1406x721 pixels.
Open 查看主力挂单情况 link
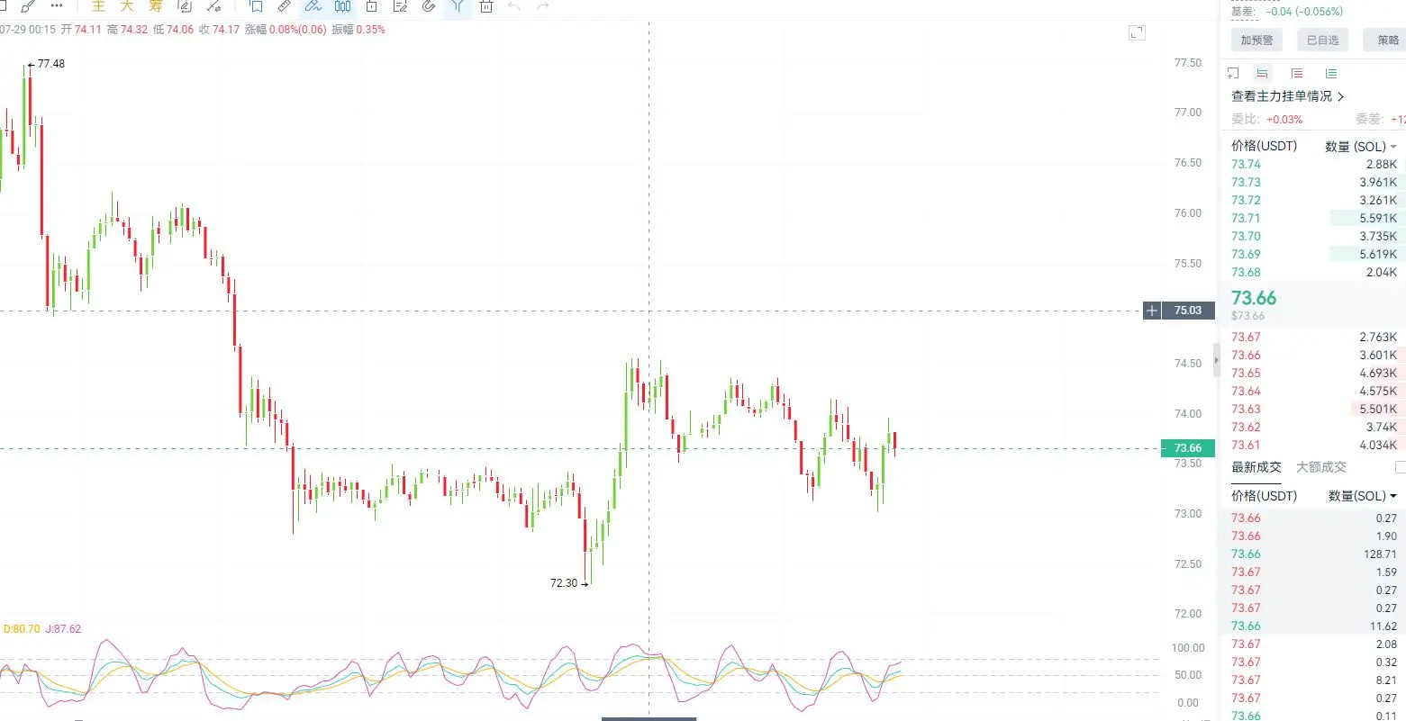click(x=1288, y=96)
